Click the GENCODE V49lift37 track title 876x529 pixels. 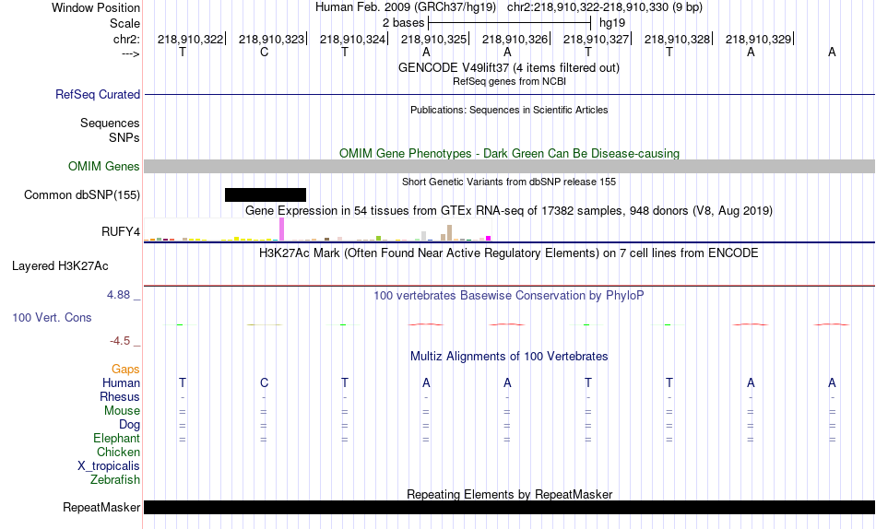pos(509,67)
